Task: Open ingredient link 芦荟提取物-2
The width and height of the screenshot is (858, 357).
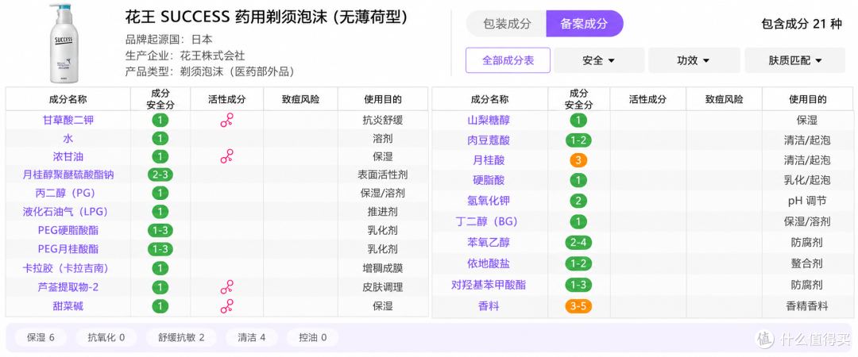Action: (68, 287)
